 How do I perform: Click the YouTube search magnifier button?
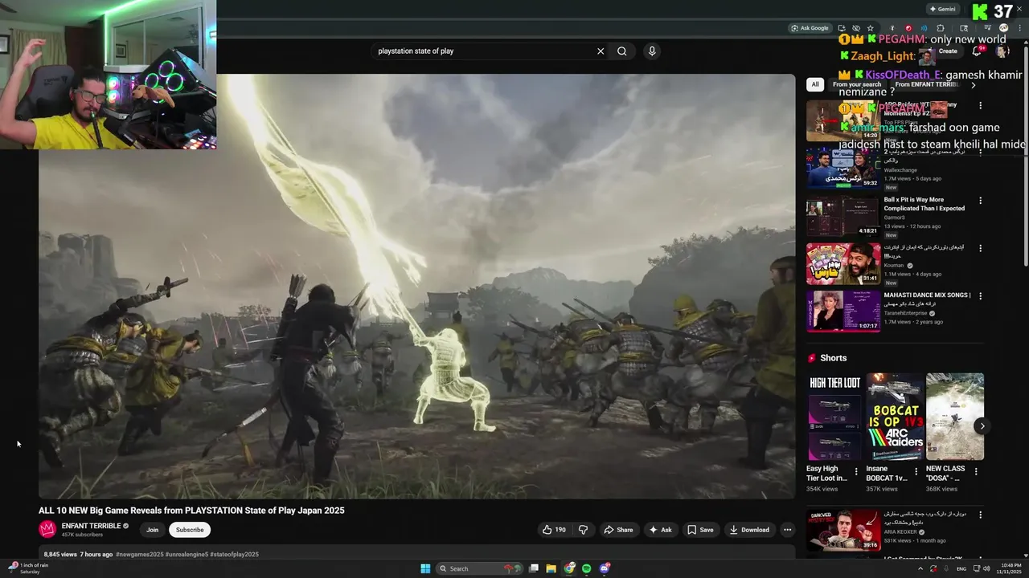pos(622,51)
